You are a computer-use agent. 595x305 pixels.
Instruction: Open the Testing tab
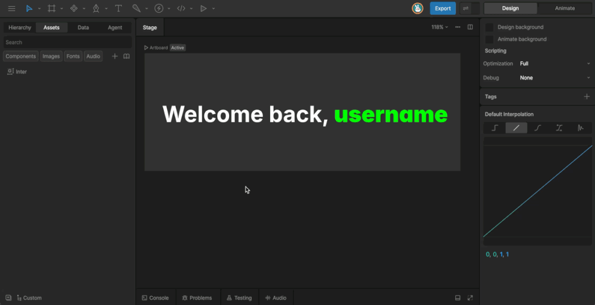click(239, 298)
